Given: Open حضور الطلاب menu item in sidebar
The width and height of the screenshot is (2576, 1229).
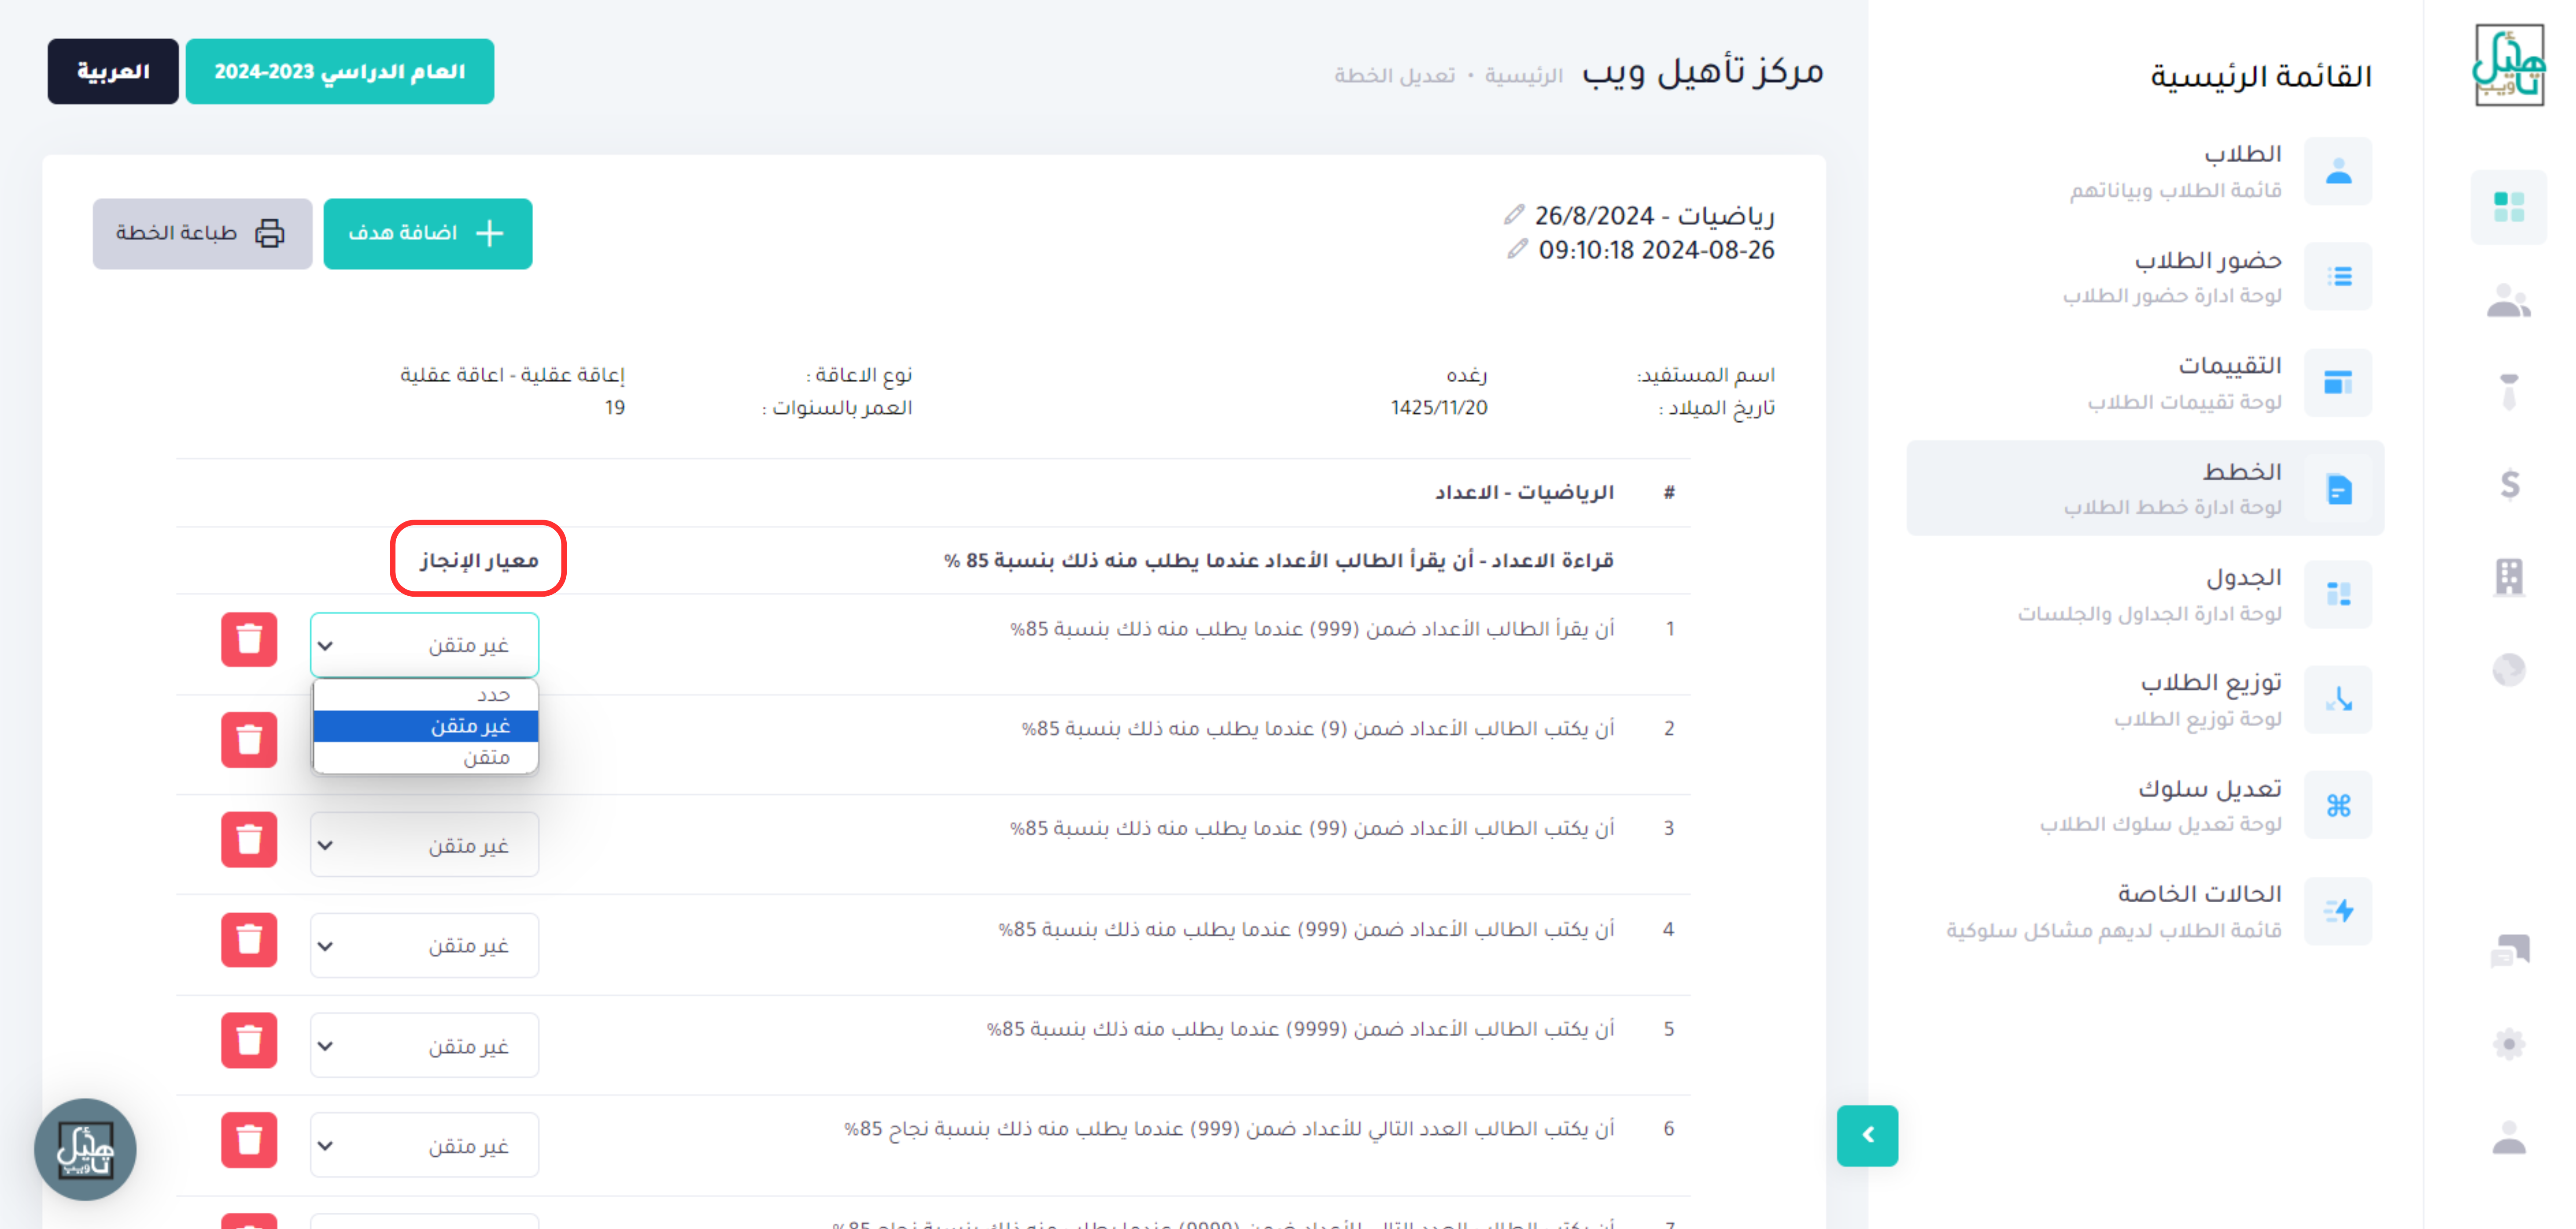Looking at the screenshot, I should coord(2145,276).
